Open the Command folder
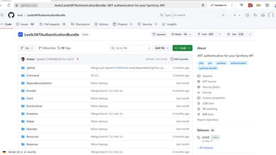Viewport: 276px width, 155px height. click(x=33, y=75)
